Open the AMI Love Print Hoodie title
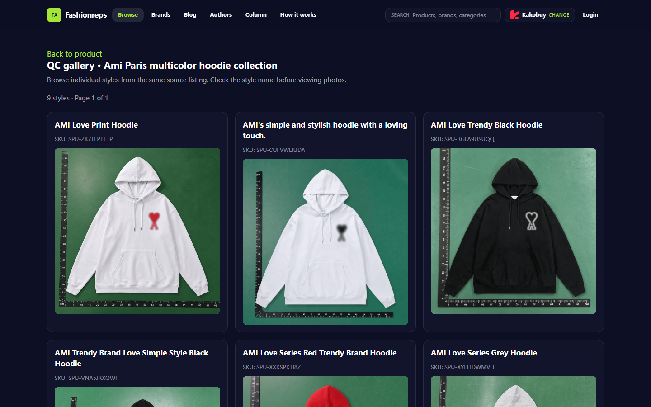The width and height of the screenshot is (651, 407). [96, 125]
